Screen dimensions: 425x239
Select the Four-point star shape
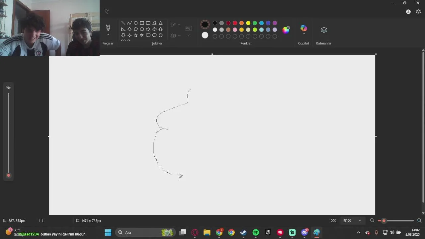(x=129, y=35)
